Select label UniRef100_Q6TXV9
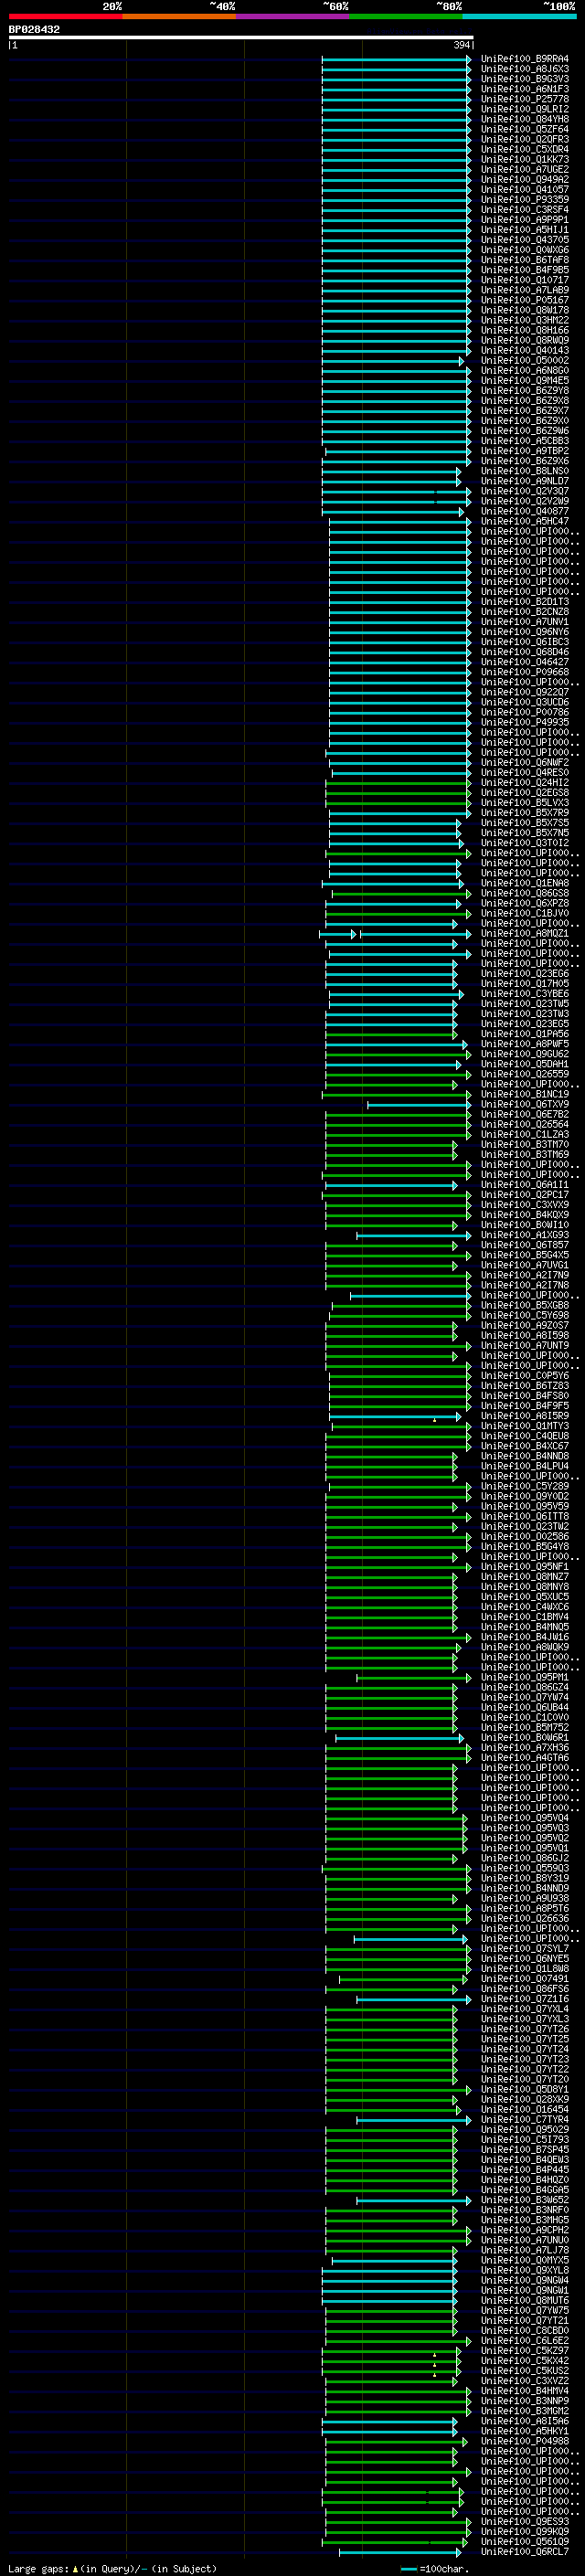Screen dimensions: 585x2576 [x=524, y=1105]
